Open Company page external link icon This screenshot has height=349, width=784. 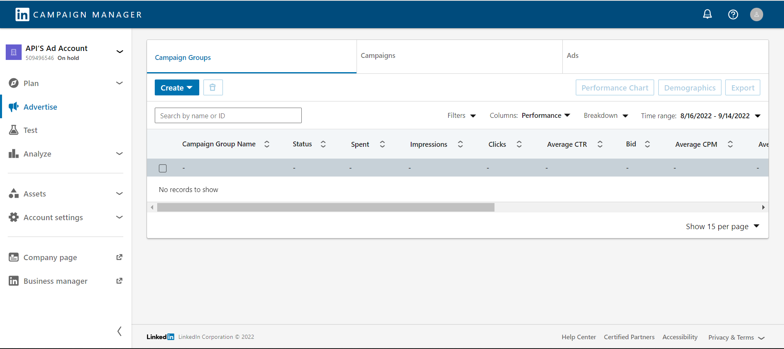[119, 257]
